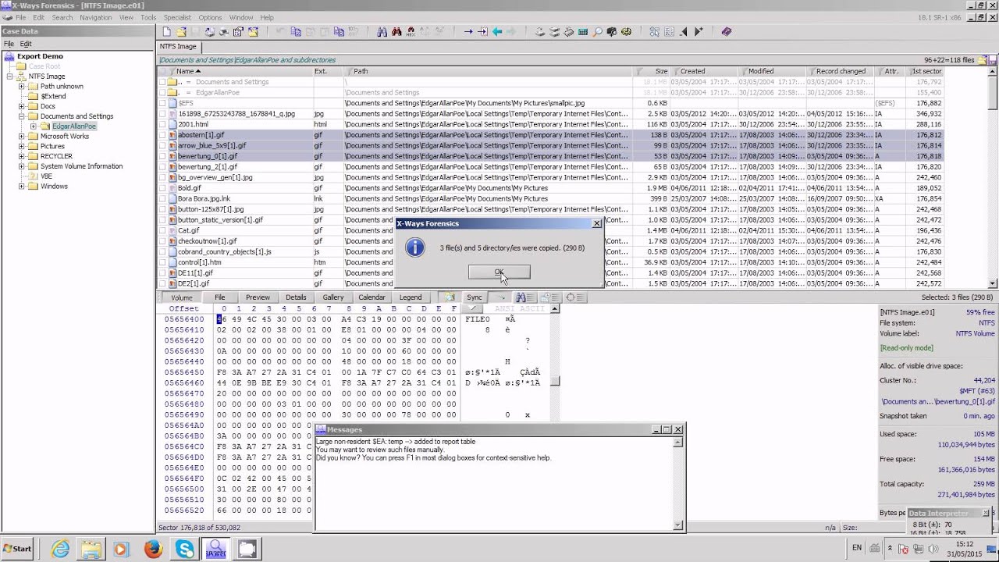Open the Navigation menu
The image size is (999, 562).
(x=95, y=17)
